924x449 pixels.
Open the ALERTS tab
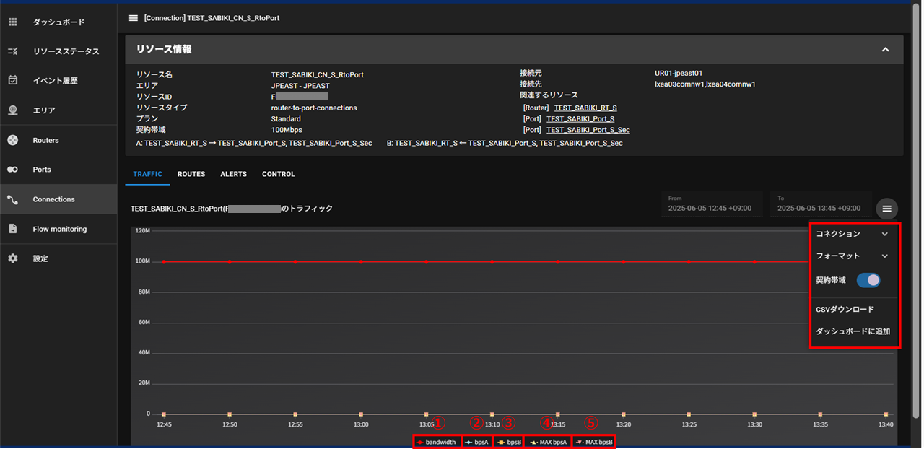pos(233,174)
